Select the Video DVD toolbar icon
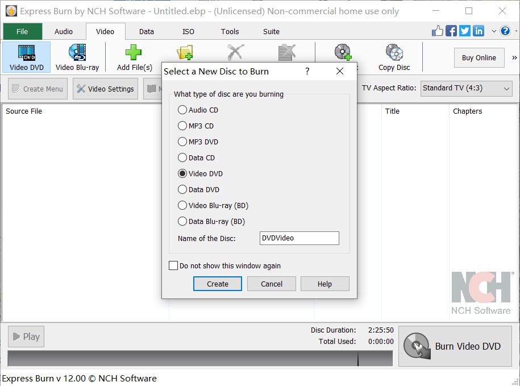The image size is (520, 386). click(26, 56)
